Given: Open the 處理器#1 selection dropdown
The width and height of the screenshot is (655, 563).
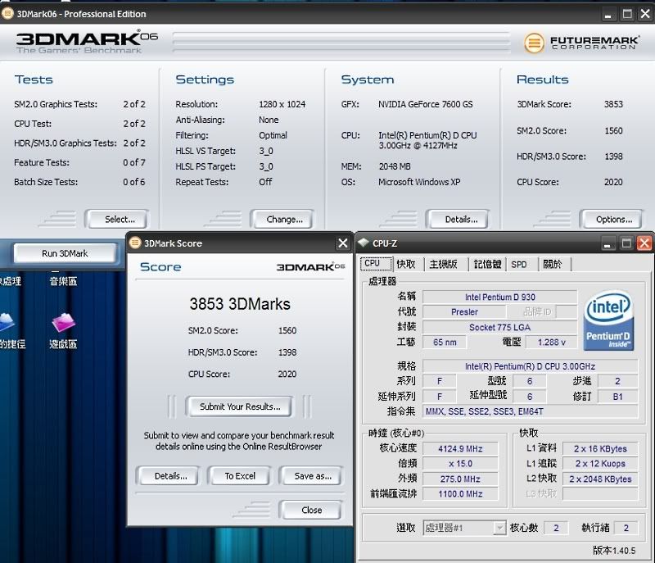Looking at the screenshot, I should click(x=464, y=528).
